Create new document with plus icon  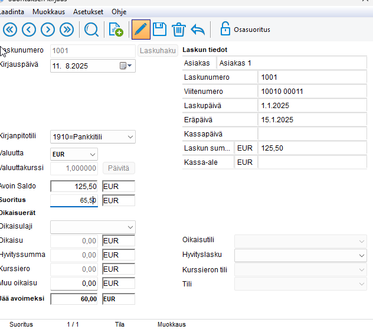[x=116, y=29]
